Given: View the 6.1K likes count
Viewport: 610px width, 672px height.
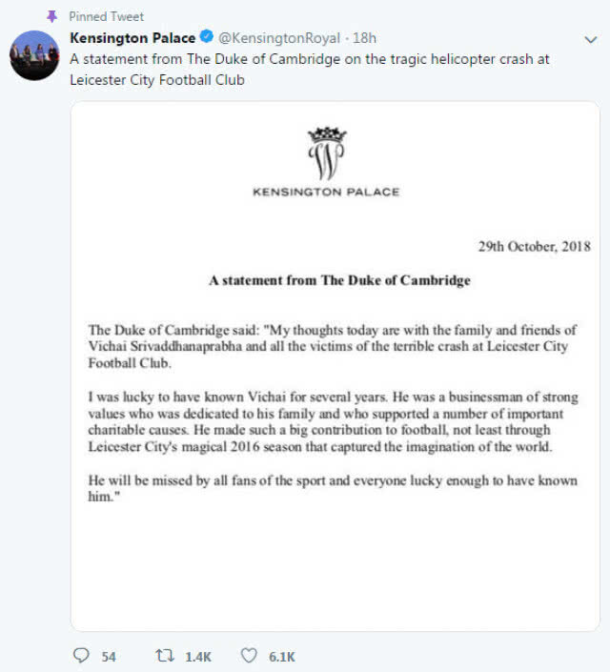Looking at the screenshot, I should [x=281, y=657].
